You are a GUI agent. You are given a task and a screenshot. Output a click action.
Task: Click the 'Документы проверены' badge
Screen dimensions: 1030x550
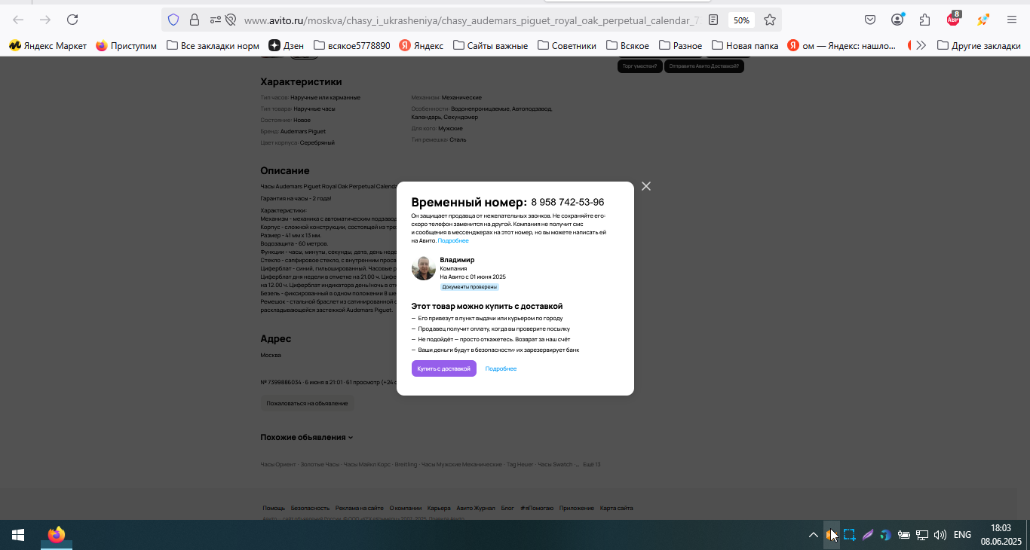[469, 287]
